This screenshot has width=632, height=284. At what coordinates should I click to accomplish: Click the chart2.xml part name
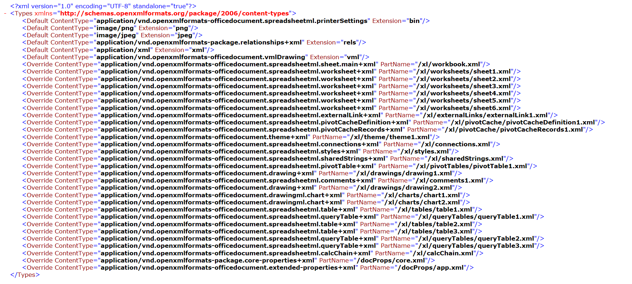coord(423,202)
